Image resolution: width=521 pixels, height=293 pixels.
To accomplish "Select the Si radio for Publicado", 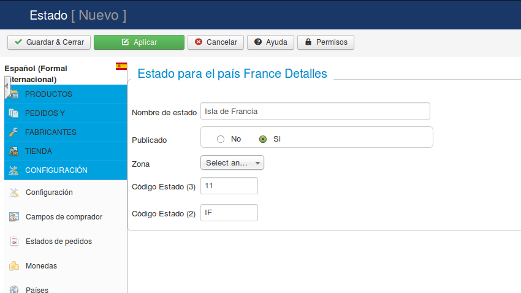I will tap(263, 139).
